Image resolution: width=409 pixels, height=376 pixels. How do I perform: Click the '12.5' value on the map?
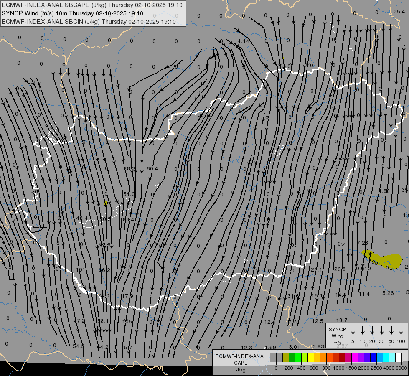point(318,321)
